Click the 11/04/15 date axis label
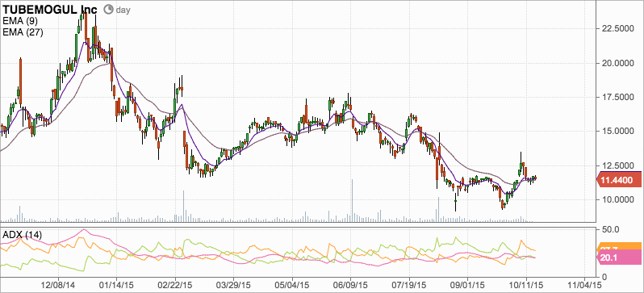The width and height of the screenshot is (644, 293). click(x=585, y=285)
